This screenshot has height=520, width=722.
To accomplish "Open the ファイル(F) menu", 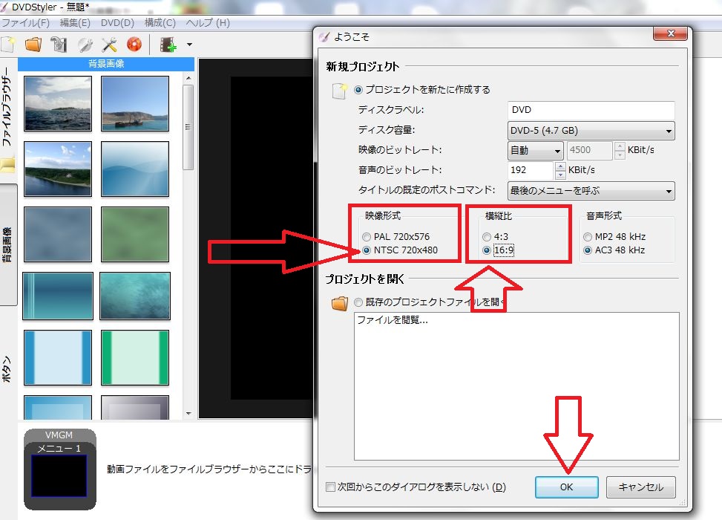I will pos(25,22).
